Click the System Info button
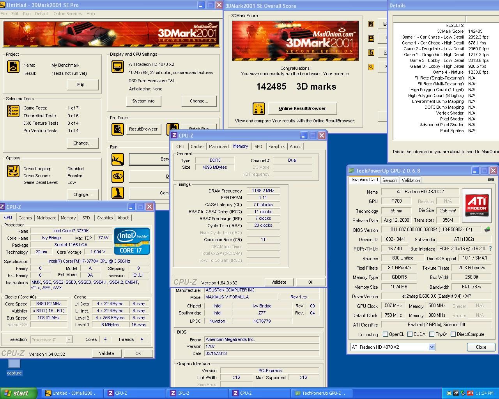 pos(143,101)
